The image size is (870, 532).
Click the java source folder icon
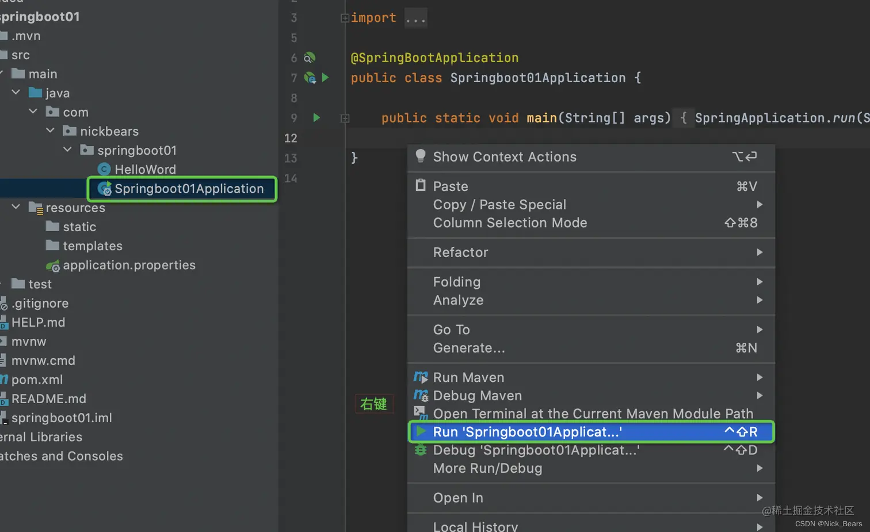click(36, 93)
